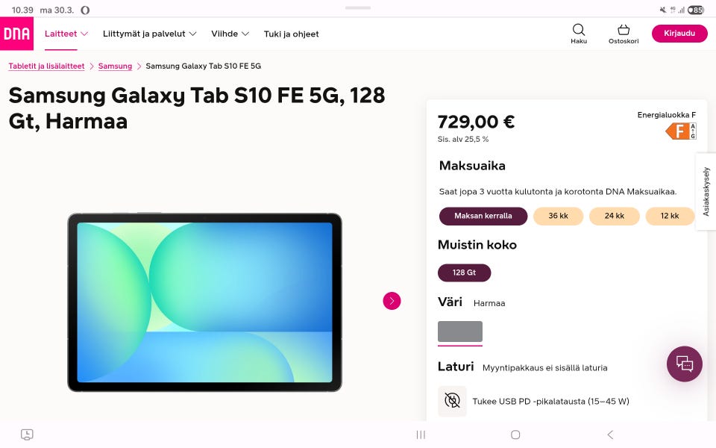This screenshot has width=716, height=448.
Task: Expand the Viihde menu
Action: [230, 34]
